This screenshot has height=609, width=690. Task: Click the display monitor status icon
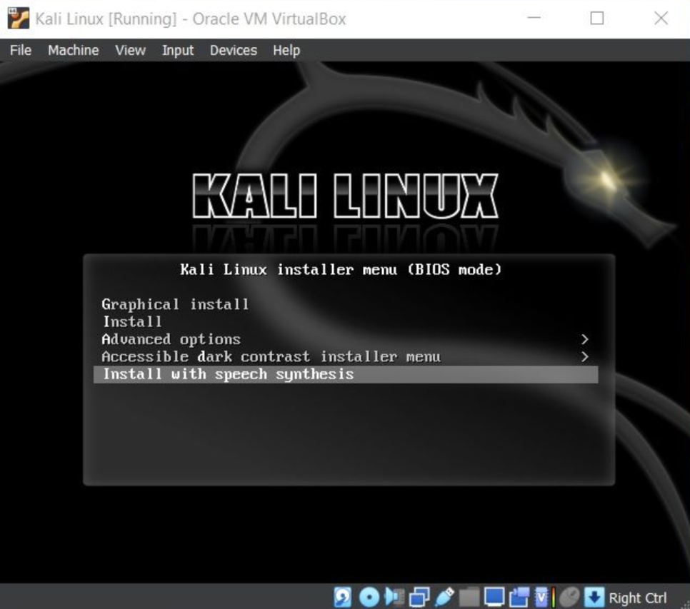(x=494, y=597)
